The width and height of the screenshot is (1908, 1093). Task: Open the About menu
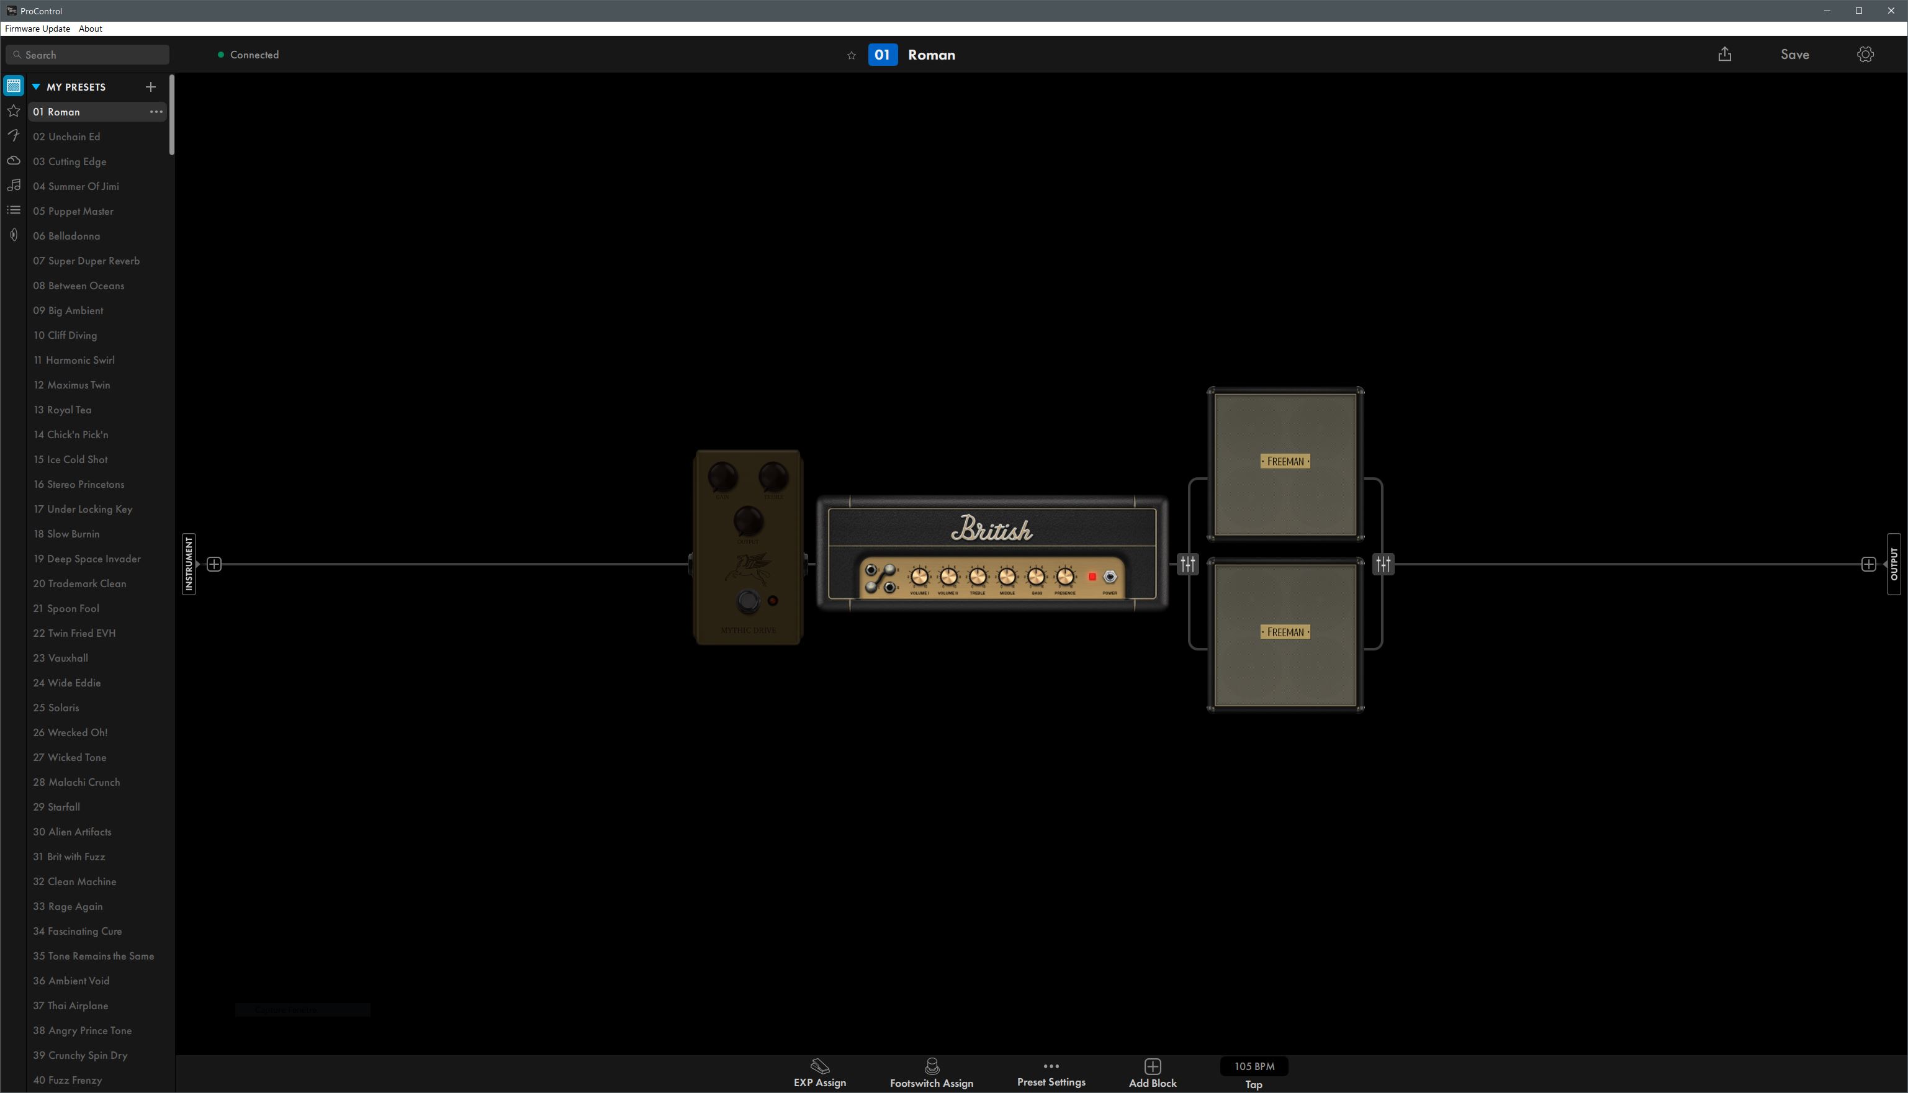pos(90,29)
